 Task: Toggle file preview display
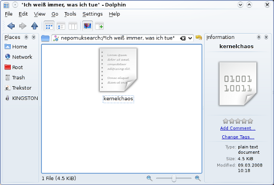(x=88, y=26)
